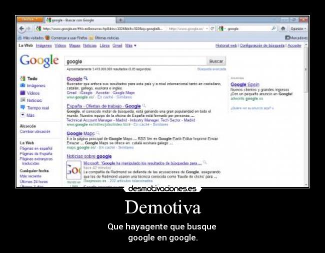Open the search engine icon in the search box

point(221,29)
